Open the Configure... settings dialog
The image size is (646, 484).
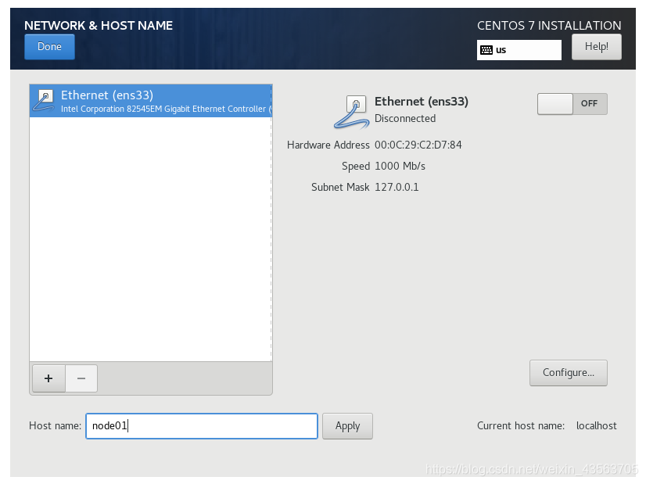(568, 373)
